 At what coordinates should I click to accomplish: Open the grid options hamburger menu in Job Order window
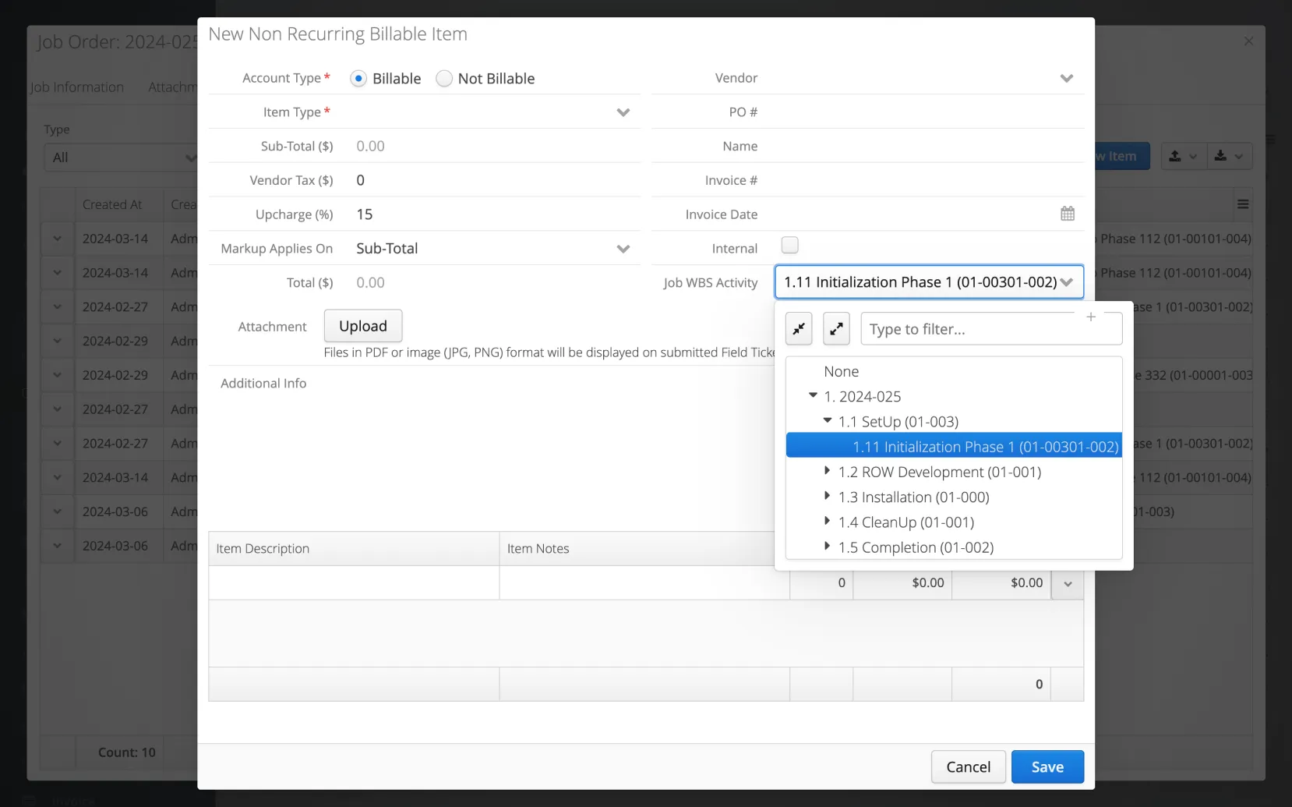(x=1243, y=204)
